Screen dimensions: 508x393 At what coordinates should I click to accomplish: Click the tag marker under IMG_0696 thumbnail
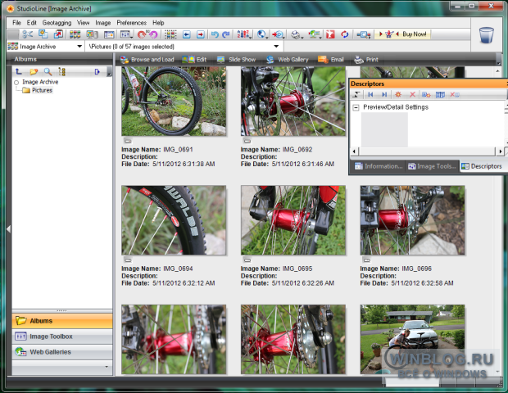[366, 260]
